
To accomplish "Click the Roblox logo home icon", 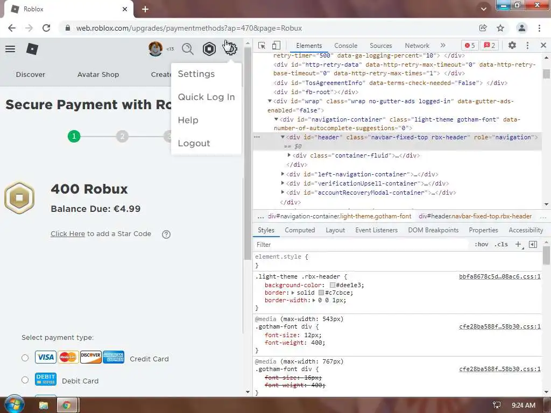I will click(32, 49).
